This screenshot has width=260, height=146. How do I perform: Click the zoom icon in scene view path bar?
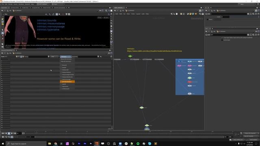point(106,11)
